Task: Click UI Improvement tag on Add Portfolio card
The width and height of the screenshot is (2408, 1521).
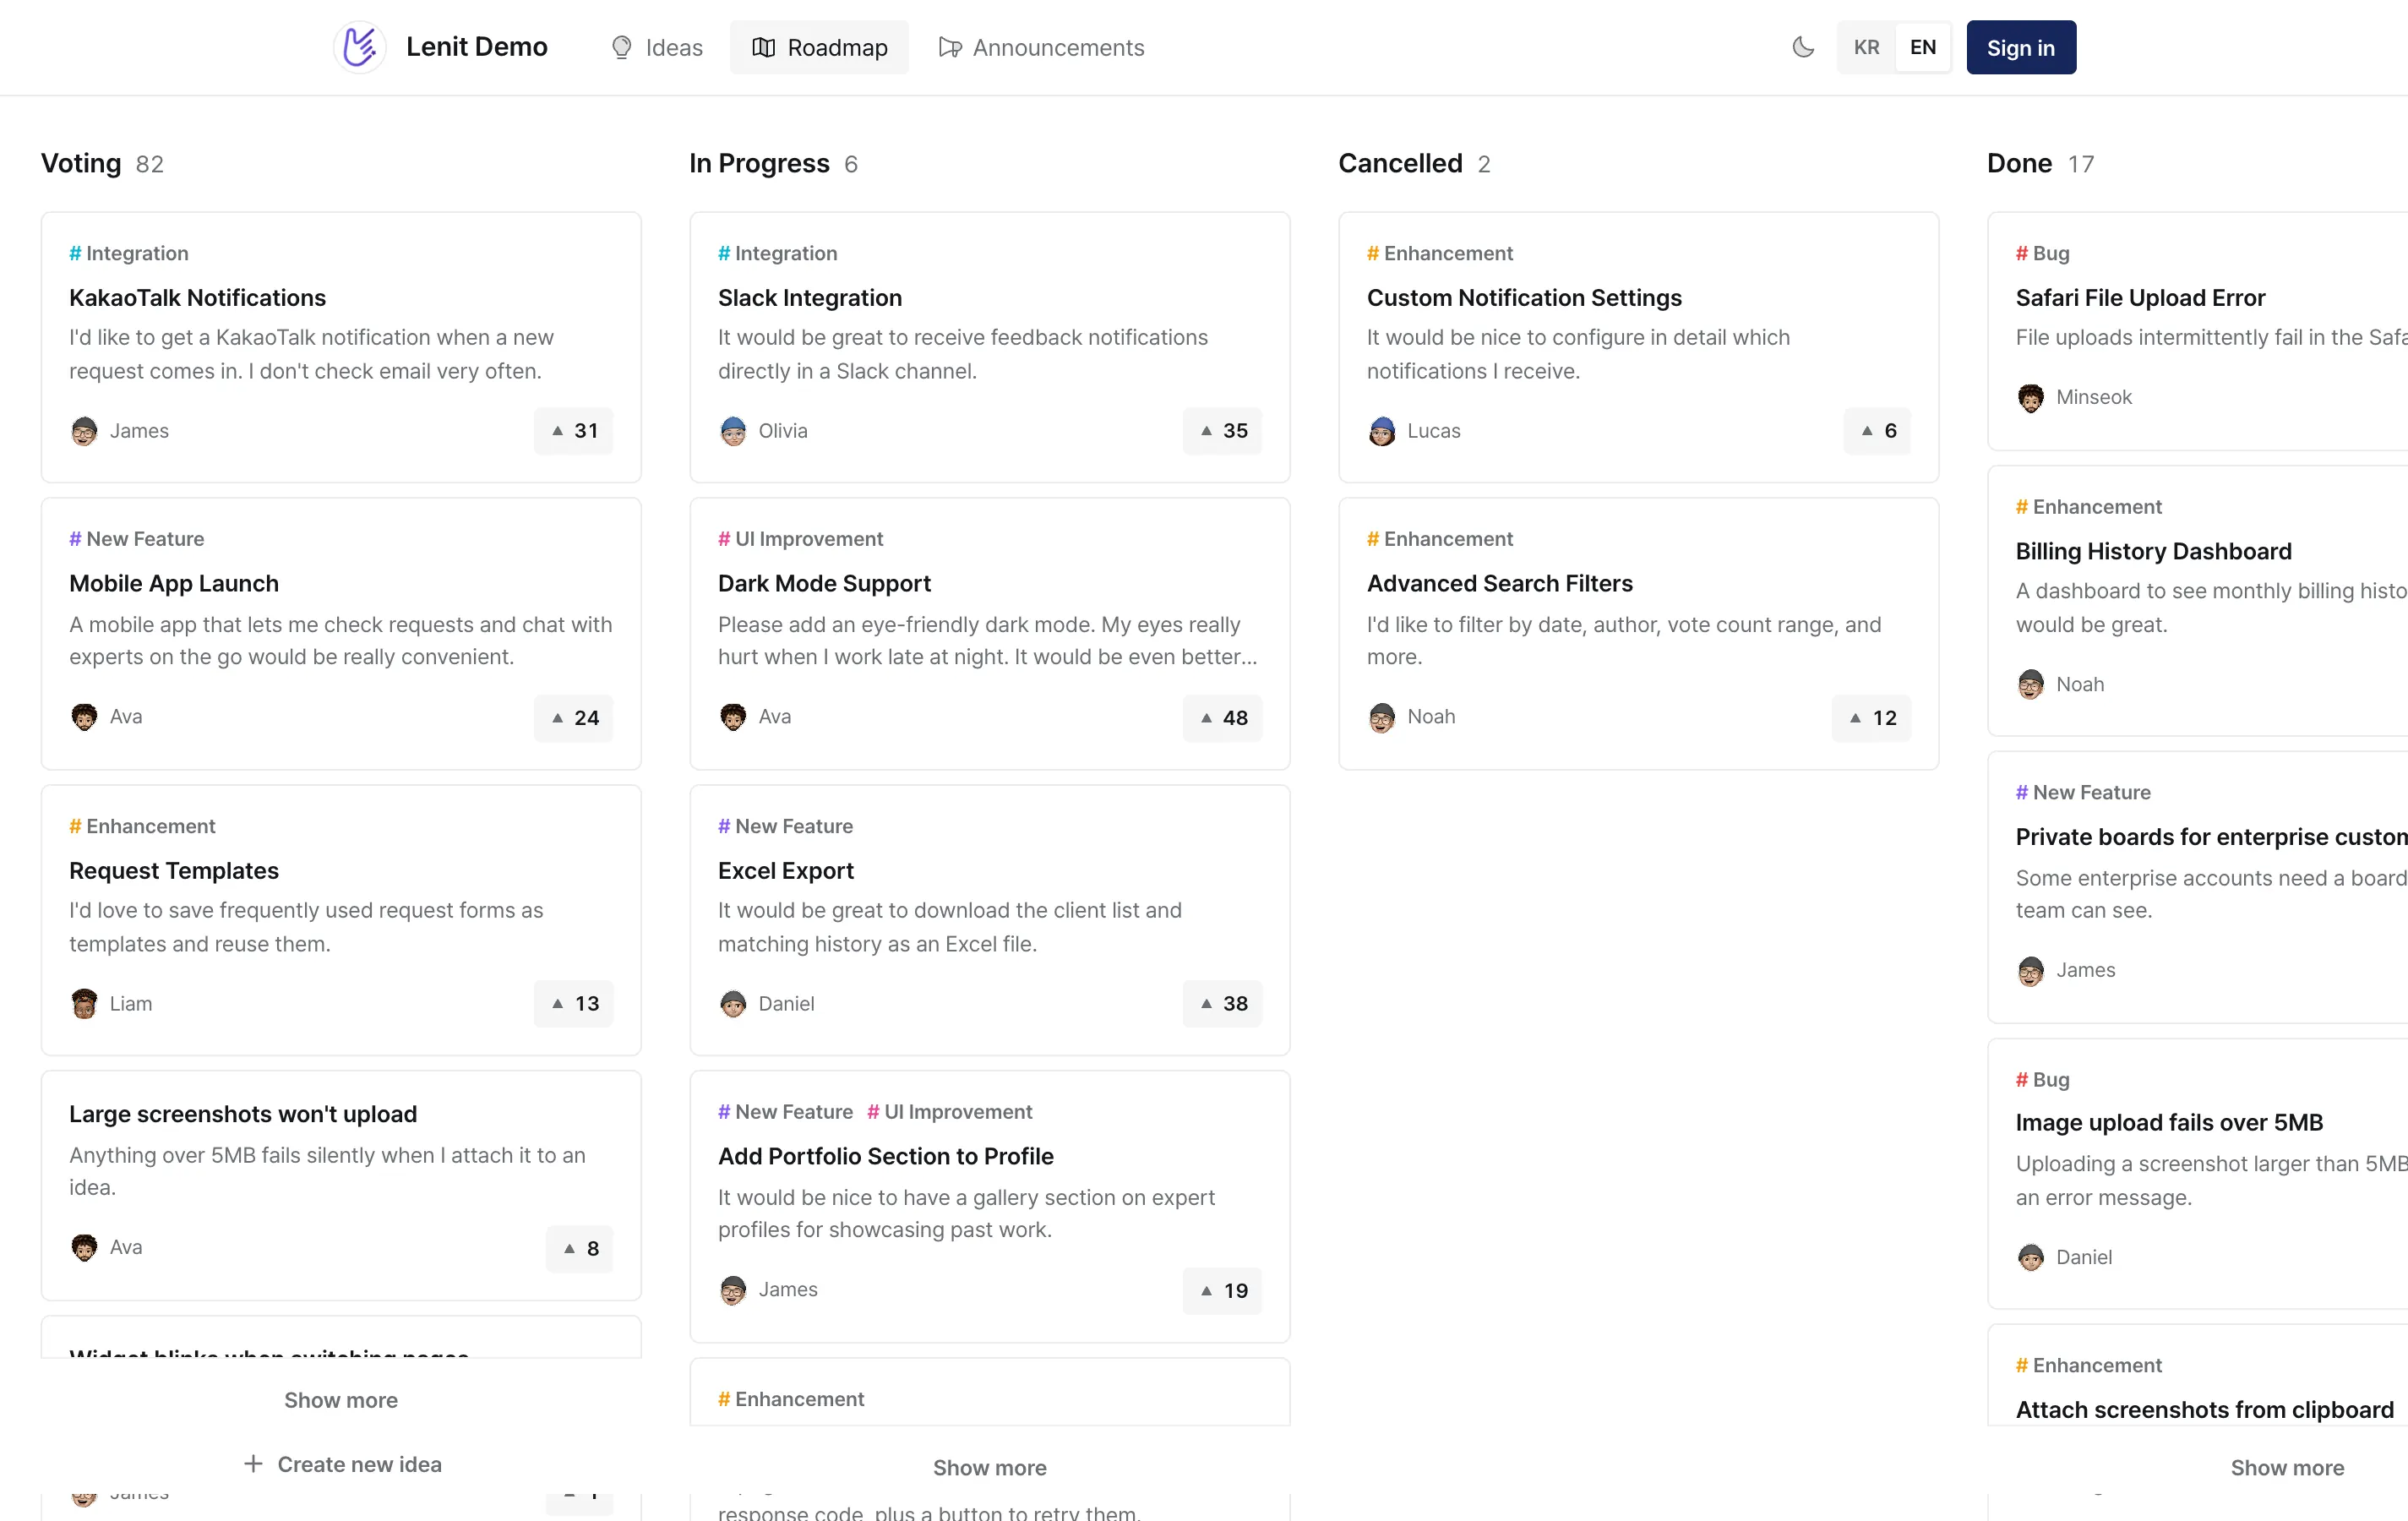Action: click(x=950, y=1112)
